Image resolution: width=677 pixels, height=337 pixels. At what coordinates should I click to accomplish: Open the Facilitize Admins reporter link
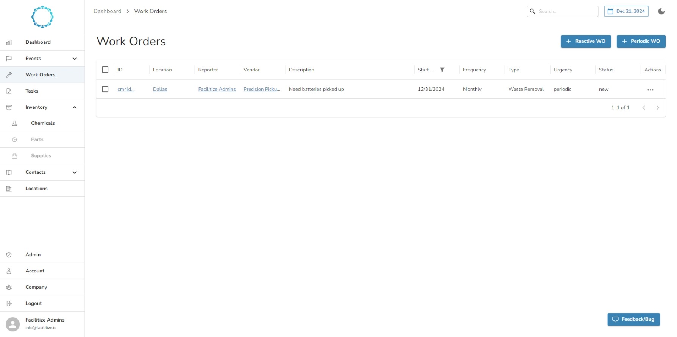217,89
